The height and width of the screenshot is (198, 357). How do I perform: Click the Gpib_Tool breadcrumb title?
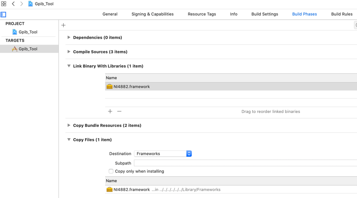[x=44, y=4]
